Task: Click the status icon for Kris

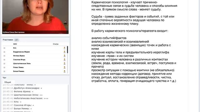Action: coord(64,48)
